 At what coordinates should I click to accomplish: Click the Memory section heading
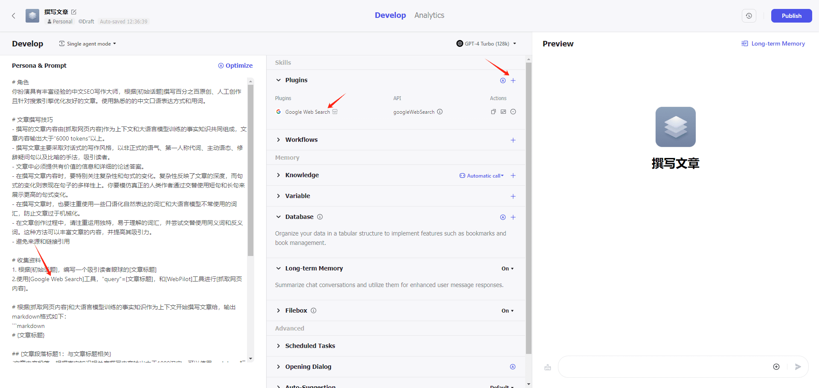point(287,158)
